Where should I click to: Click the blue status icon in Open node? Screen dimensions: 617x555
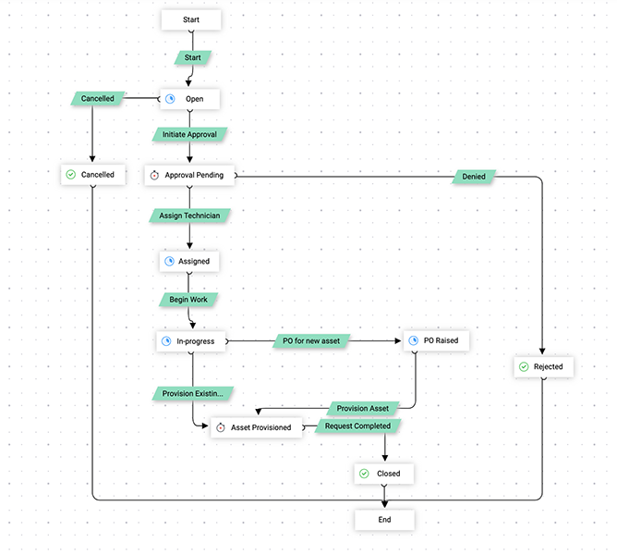(170, 99)
